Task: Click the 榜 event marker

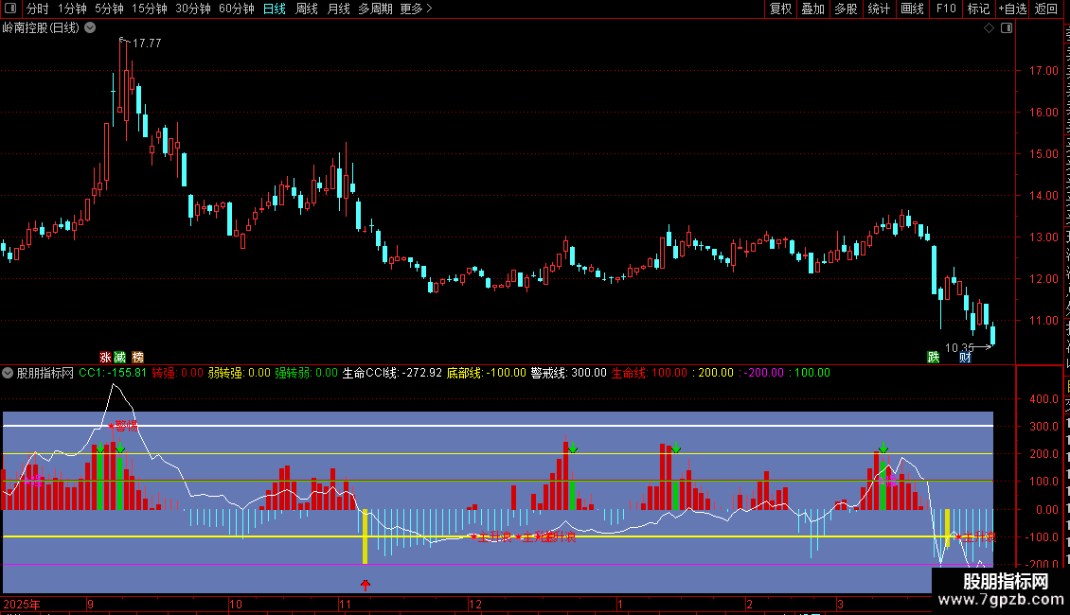Action: [x=138, y=358]
